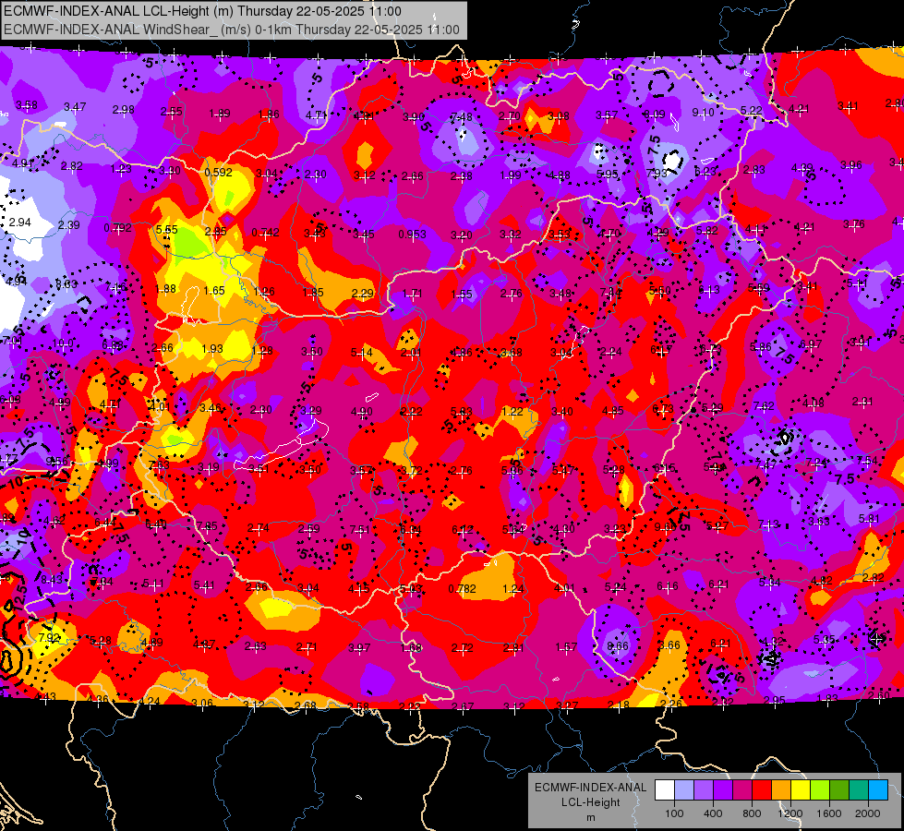Click the '0.953' wind shear value

pos(412,235)
